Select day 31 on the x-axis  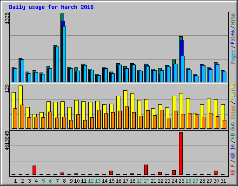pyautogui.click(x=223, y=181)
